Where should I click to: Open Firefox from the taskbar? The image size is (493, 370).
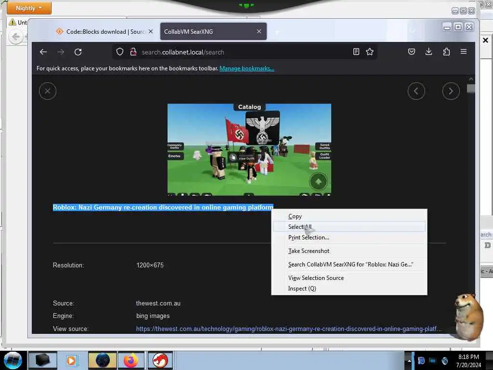pos(131,360)
